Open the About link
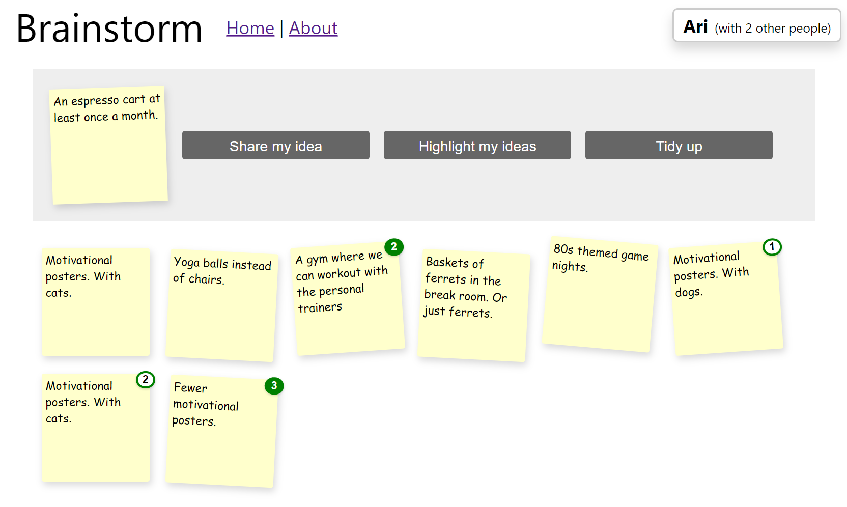This screenshot has width=847, height=507. tap(313, 28)
